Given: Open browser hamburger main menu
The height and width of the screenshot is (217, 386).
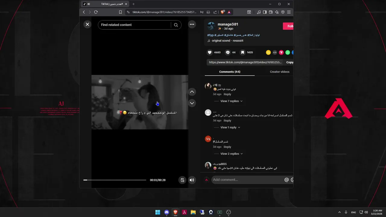Looking at the screenshot, I should coord(289,12).
